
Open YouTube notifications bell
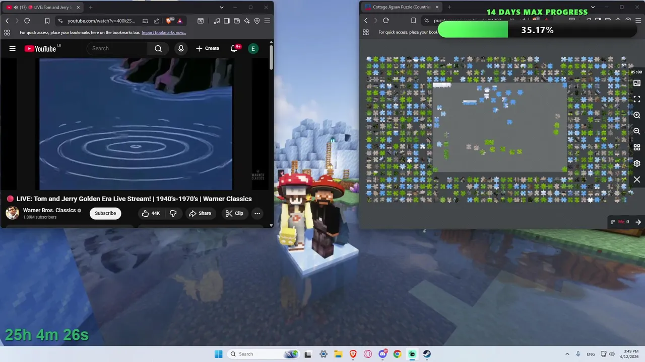[234, 48]
